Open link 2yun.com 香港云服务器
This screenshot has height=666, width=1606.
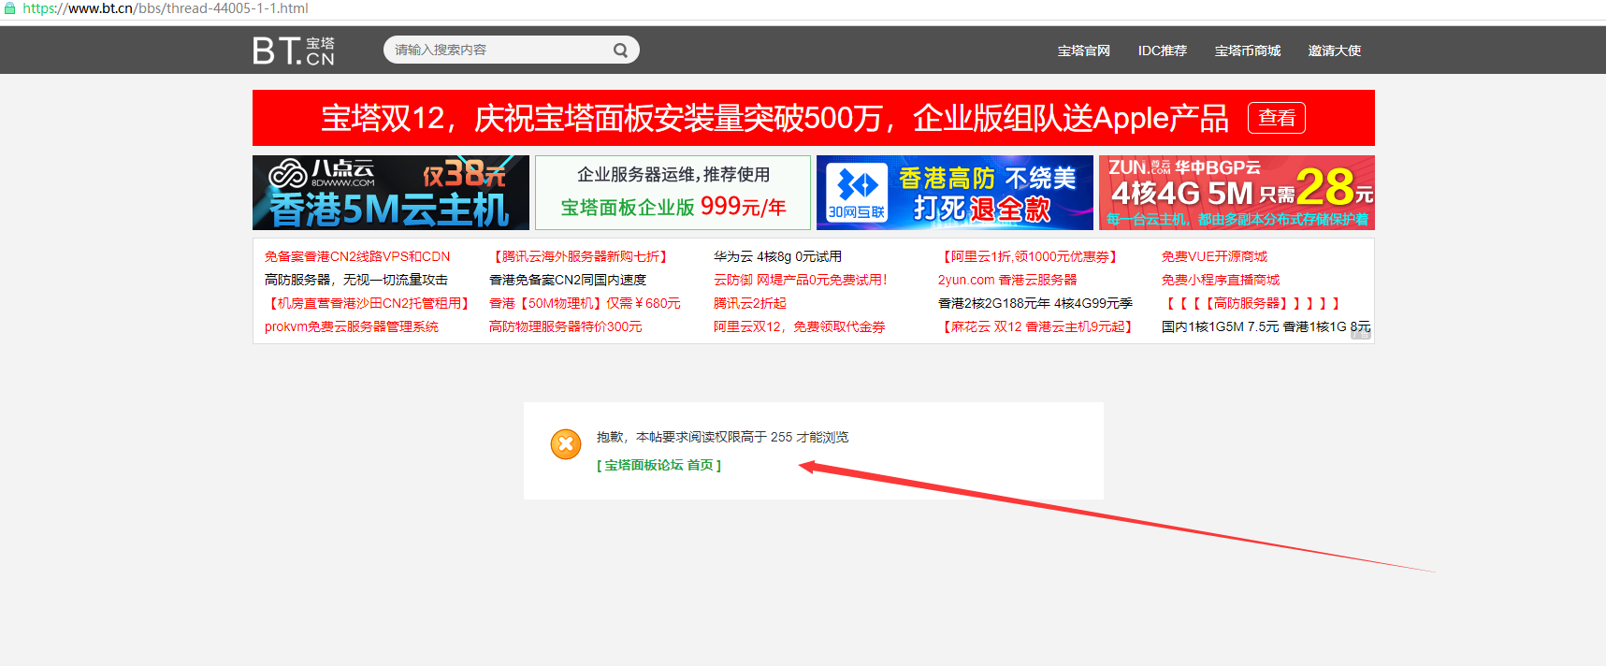1007,280
